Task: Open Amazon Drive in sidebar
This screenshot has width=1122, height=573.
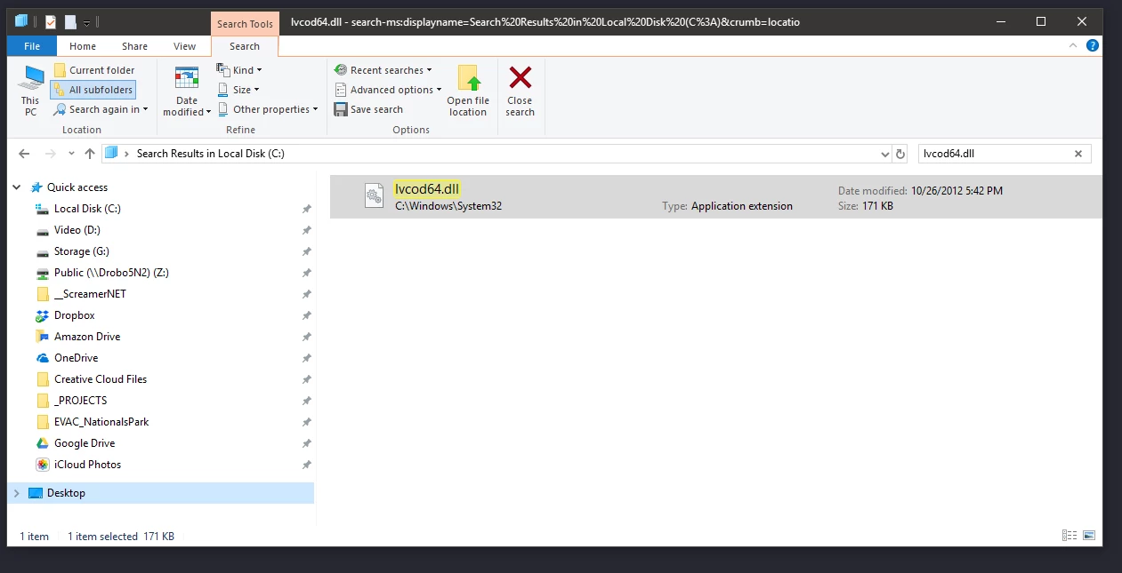Action: click(87, 337)
